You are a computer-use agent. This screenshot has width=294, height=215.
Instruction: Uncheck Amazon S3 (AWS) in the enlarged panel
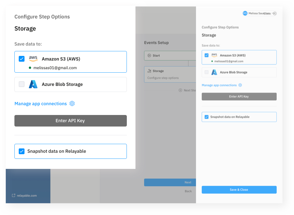pos(22,59)
